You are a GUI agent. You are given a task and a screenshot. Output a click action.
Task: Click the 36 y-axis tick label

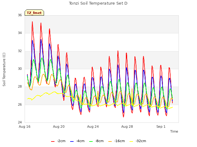(x=20, y=15)
